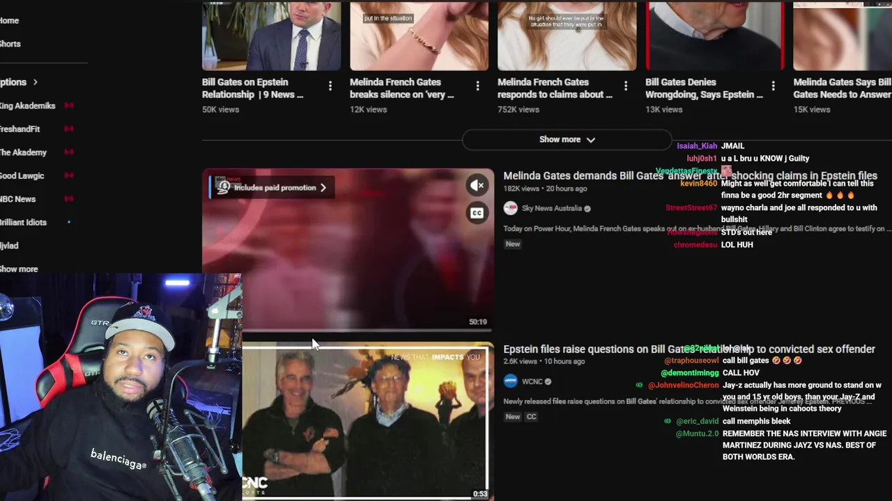The width and height of the screenshot is (892, 501).
Task: Open the Includes paid promotion notice
Action: pyautogui.click(x=272, y=187)
